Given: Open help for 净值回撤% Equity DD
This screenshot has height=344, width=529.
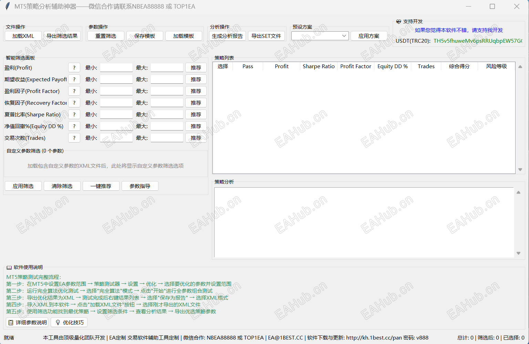Looking at the screenshot, I should [74, 126].
